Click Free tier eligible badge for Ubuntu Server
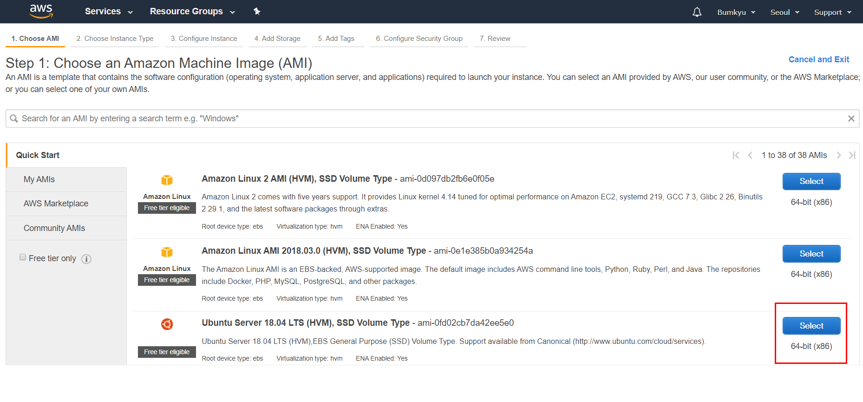The image size is (863, 402). click(x=167, y=352)
